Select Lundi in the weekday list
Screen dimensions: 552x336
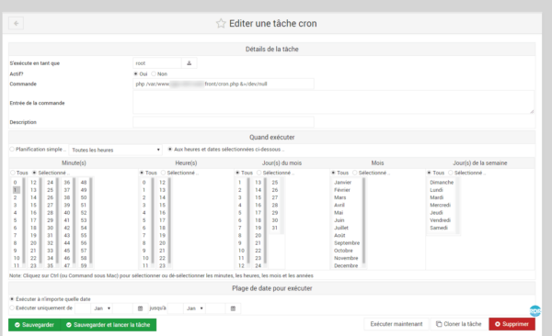coord(436,190)
